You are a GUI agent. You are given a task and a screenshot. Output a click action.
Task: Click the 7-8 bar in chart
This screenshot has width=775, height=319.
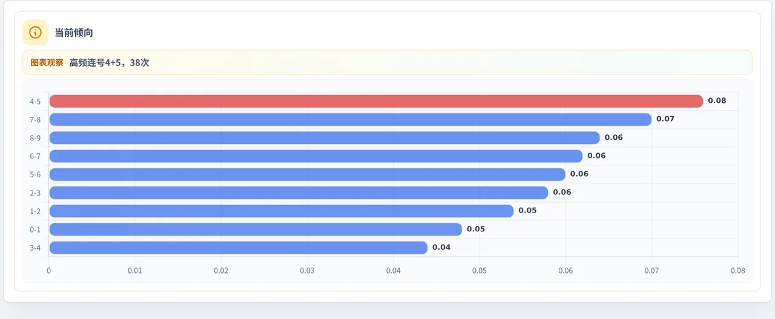point(350,119)
